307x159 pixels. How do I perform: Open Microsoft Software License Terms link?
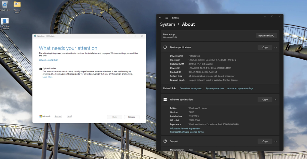click(x=187, y=132)
